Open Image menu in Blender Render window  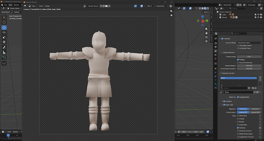(x=47, y=6)
